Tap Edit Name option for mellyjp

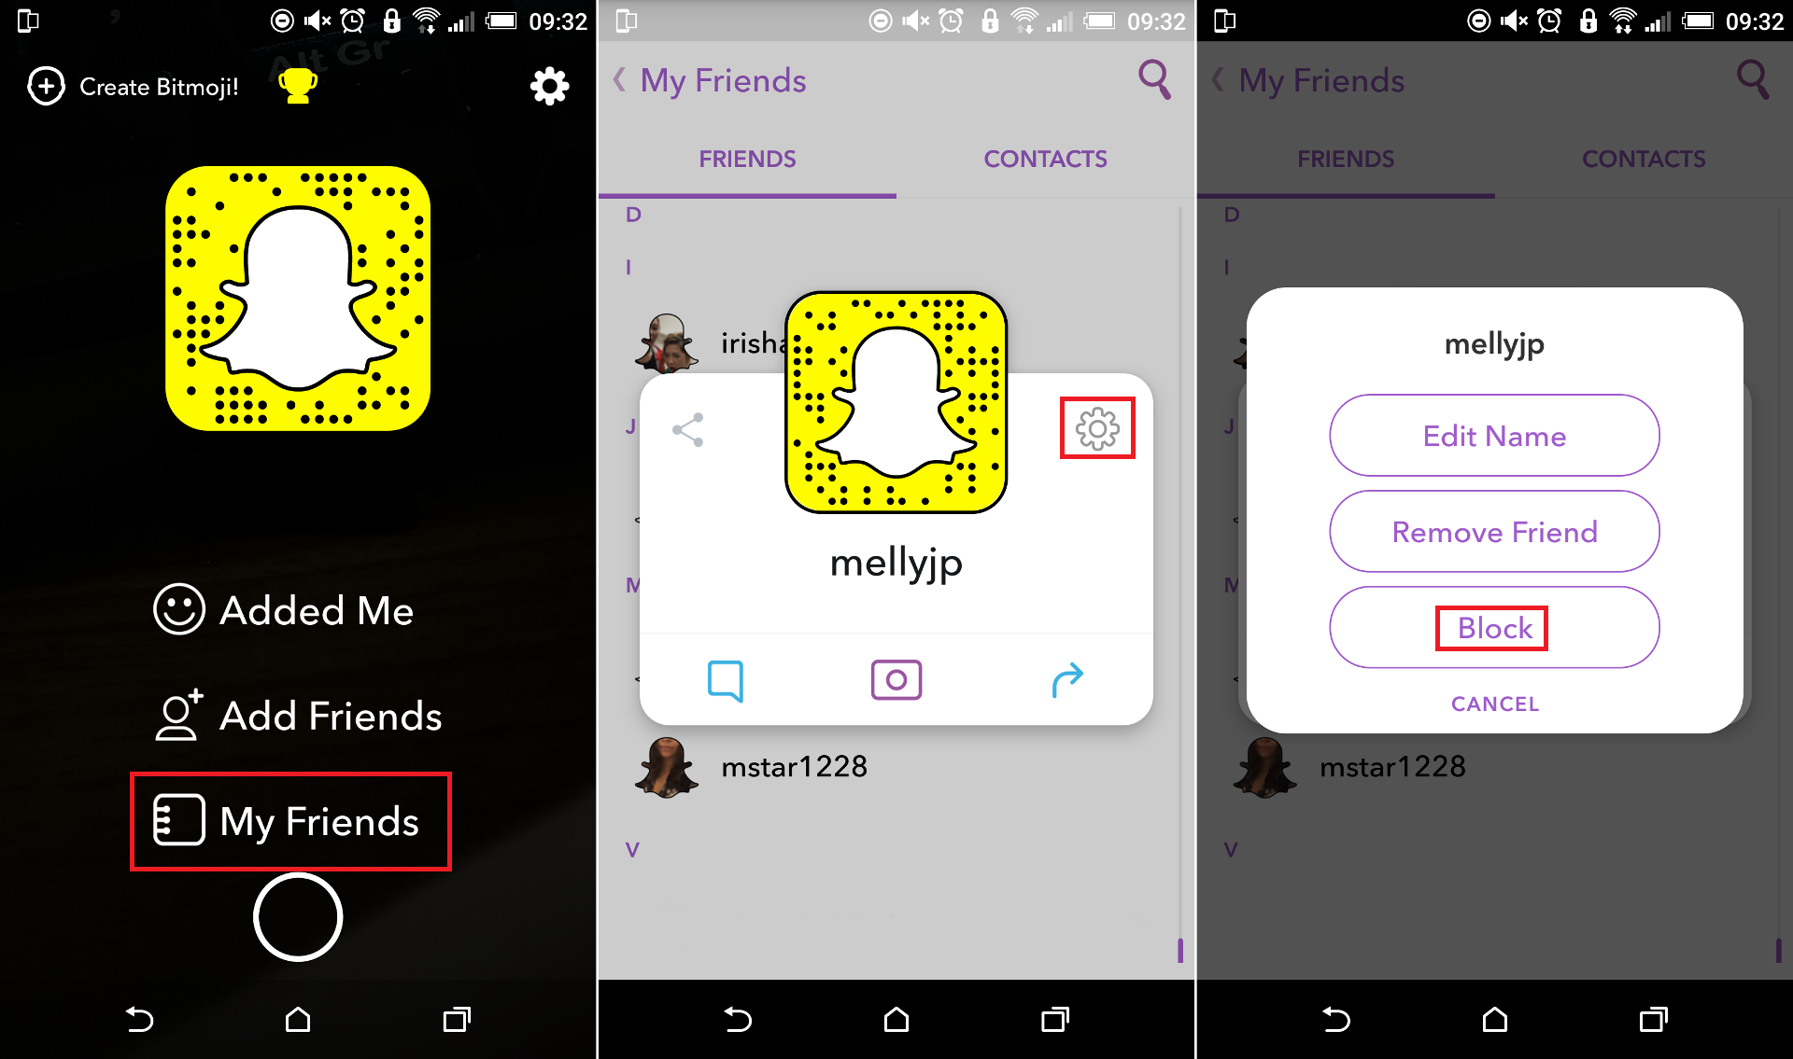[x=1492, y=435]
